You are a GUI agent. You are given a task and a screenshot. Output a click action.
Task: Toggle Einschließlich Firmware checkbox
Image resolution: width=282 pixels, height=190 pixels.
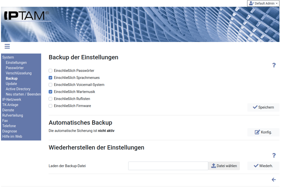coord(50,106)
